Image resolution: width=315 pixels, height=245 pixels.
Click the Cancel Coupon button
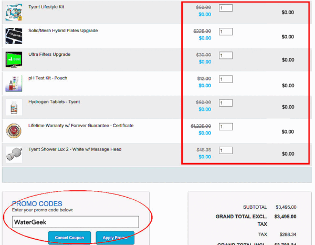click(69, 238)
